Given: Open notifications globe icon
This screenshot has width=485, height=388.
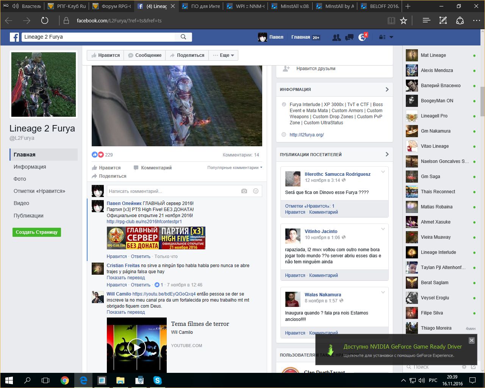Looking at the screenshot, I should [x=362, y=37].
